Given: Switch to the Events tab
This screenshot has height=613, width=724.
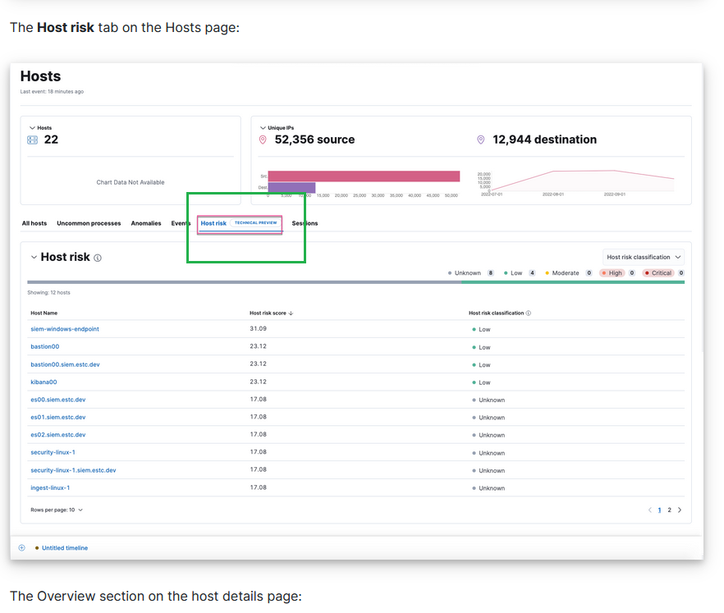Looking at the screenshot, I should [x=181, y=223].
